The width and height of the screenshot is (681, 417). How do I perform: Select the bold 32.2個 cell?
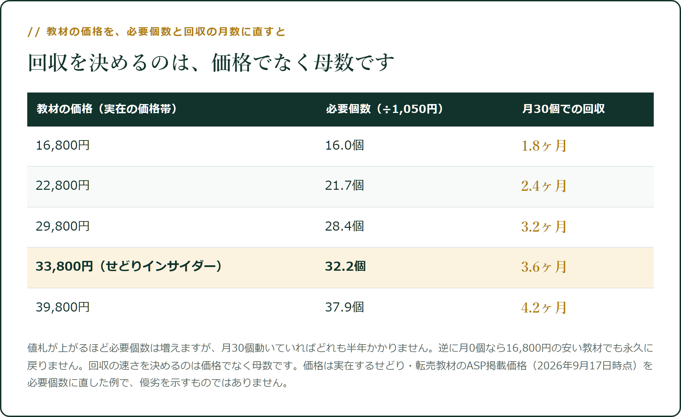pyautogui.click(x=345, y=266)
